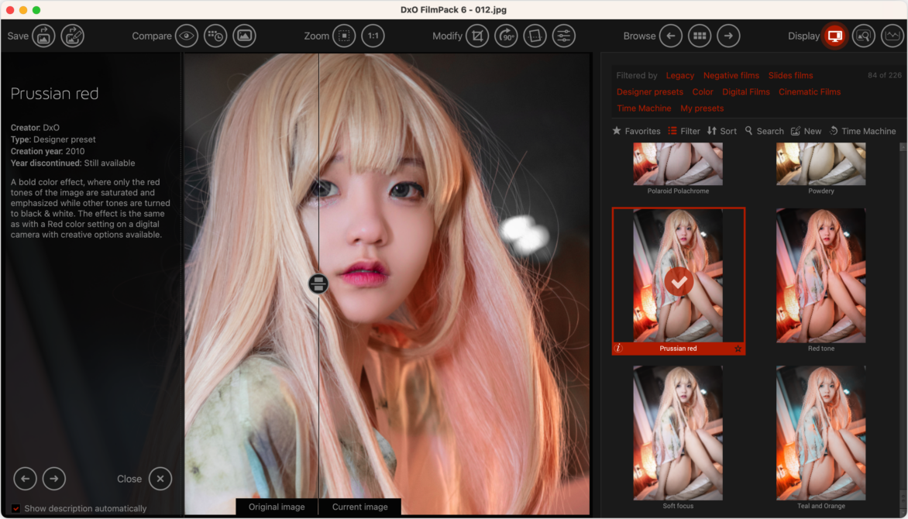Screen dimensions: 908x519
Task: Remove the My presets filter
Action: [x=702, y=108]
